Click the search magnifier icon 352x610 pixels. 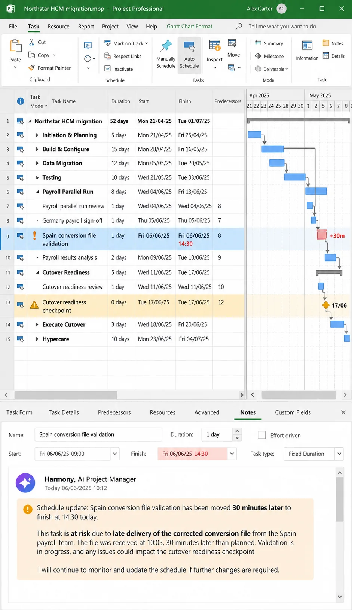click(x=239, y=26)
